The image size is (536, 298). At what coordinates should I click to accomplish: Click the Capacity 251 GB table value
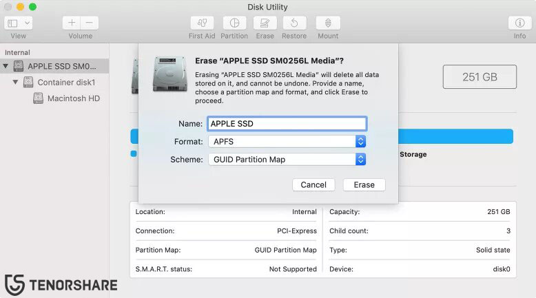[498, 212]
